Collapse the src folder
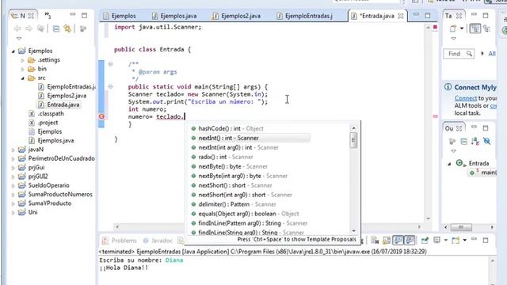The width and height of the screenshot is (507, 285). [x=23, y=78]
